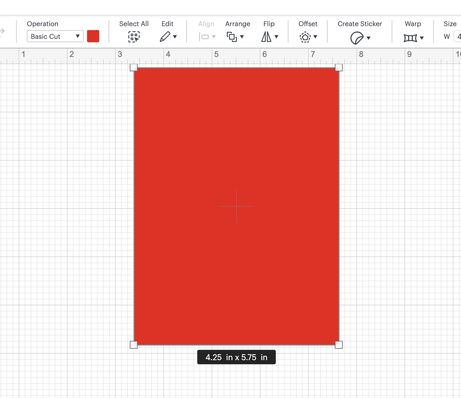Click the Warp icon
461x398 pixels.
(410, 38)
